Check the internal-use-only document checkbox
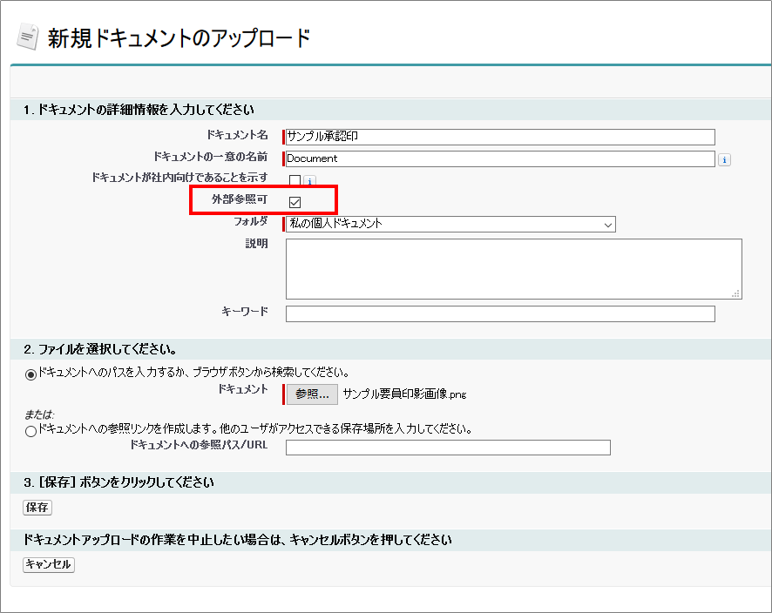The image size is (772, 613). click(x=295, y=181)
